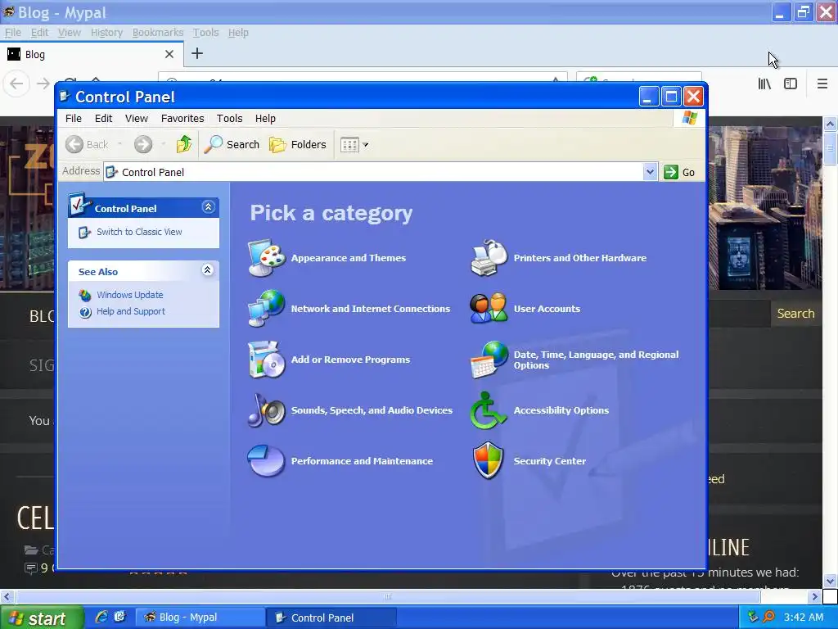Click the Help and Support question icon
This screenshot has width=838, height=629.
(85, 312)
